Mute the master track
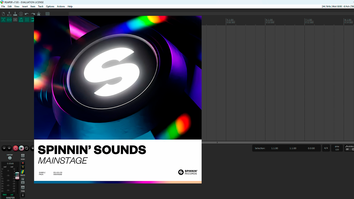 [23, 163]
